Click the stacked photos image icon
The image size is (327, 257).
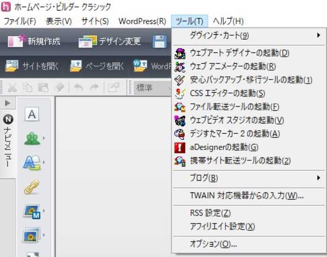tap(31, 235)
